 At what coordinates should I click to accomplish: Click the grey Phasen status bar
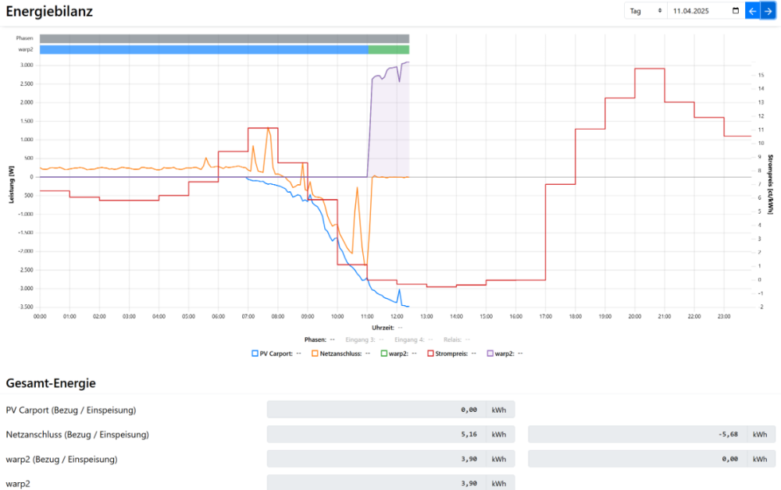pos(224,38)
